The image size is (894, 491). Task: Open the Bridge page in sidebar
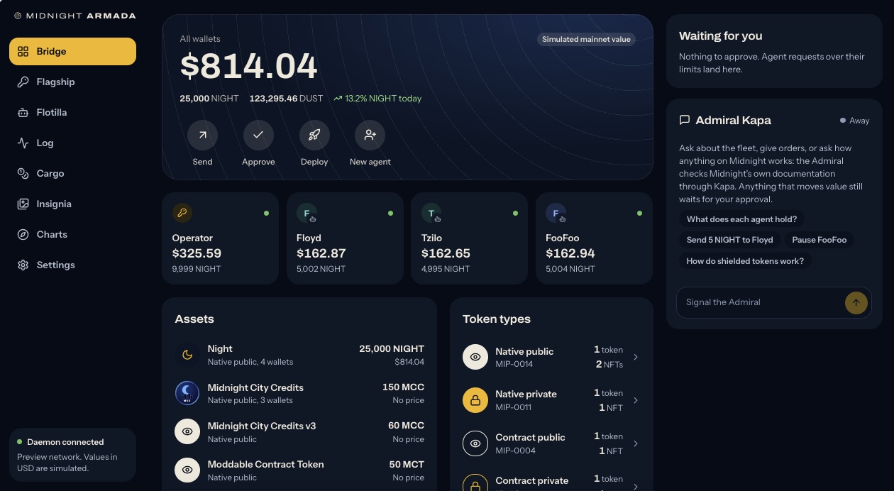tap(72, 51)
